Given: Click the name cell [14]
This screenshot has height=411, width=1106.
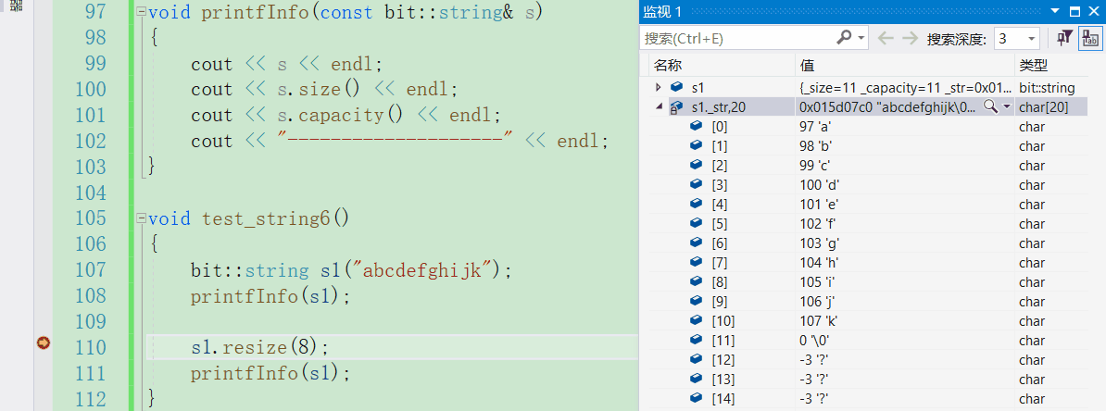Looking at the screenshot, I should click(723, 399).
